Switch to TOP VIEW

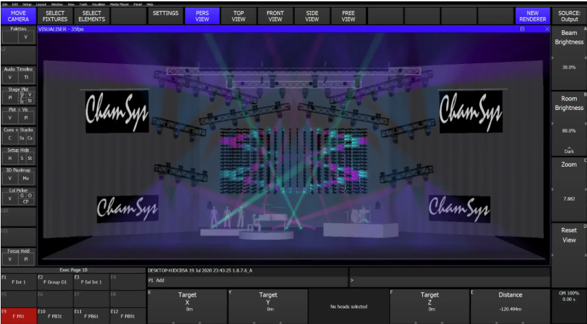point(238,16)
